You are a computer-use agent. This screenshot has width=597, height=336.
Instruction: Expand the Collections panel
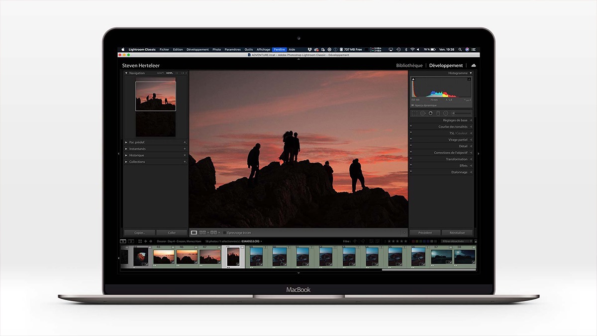(x=137, y=162)
